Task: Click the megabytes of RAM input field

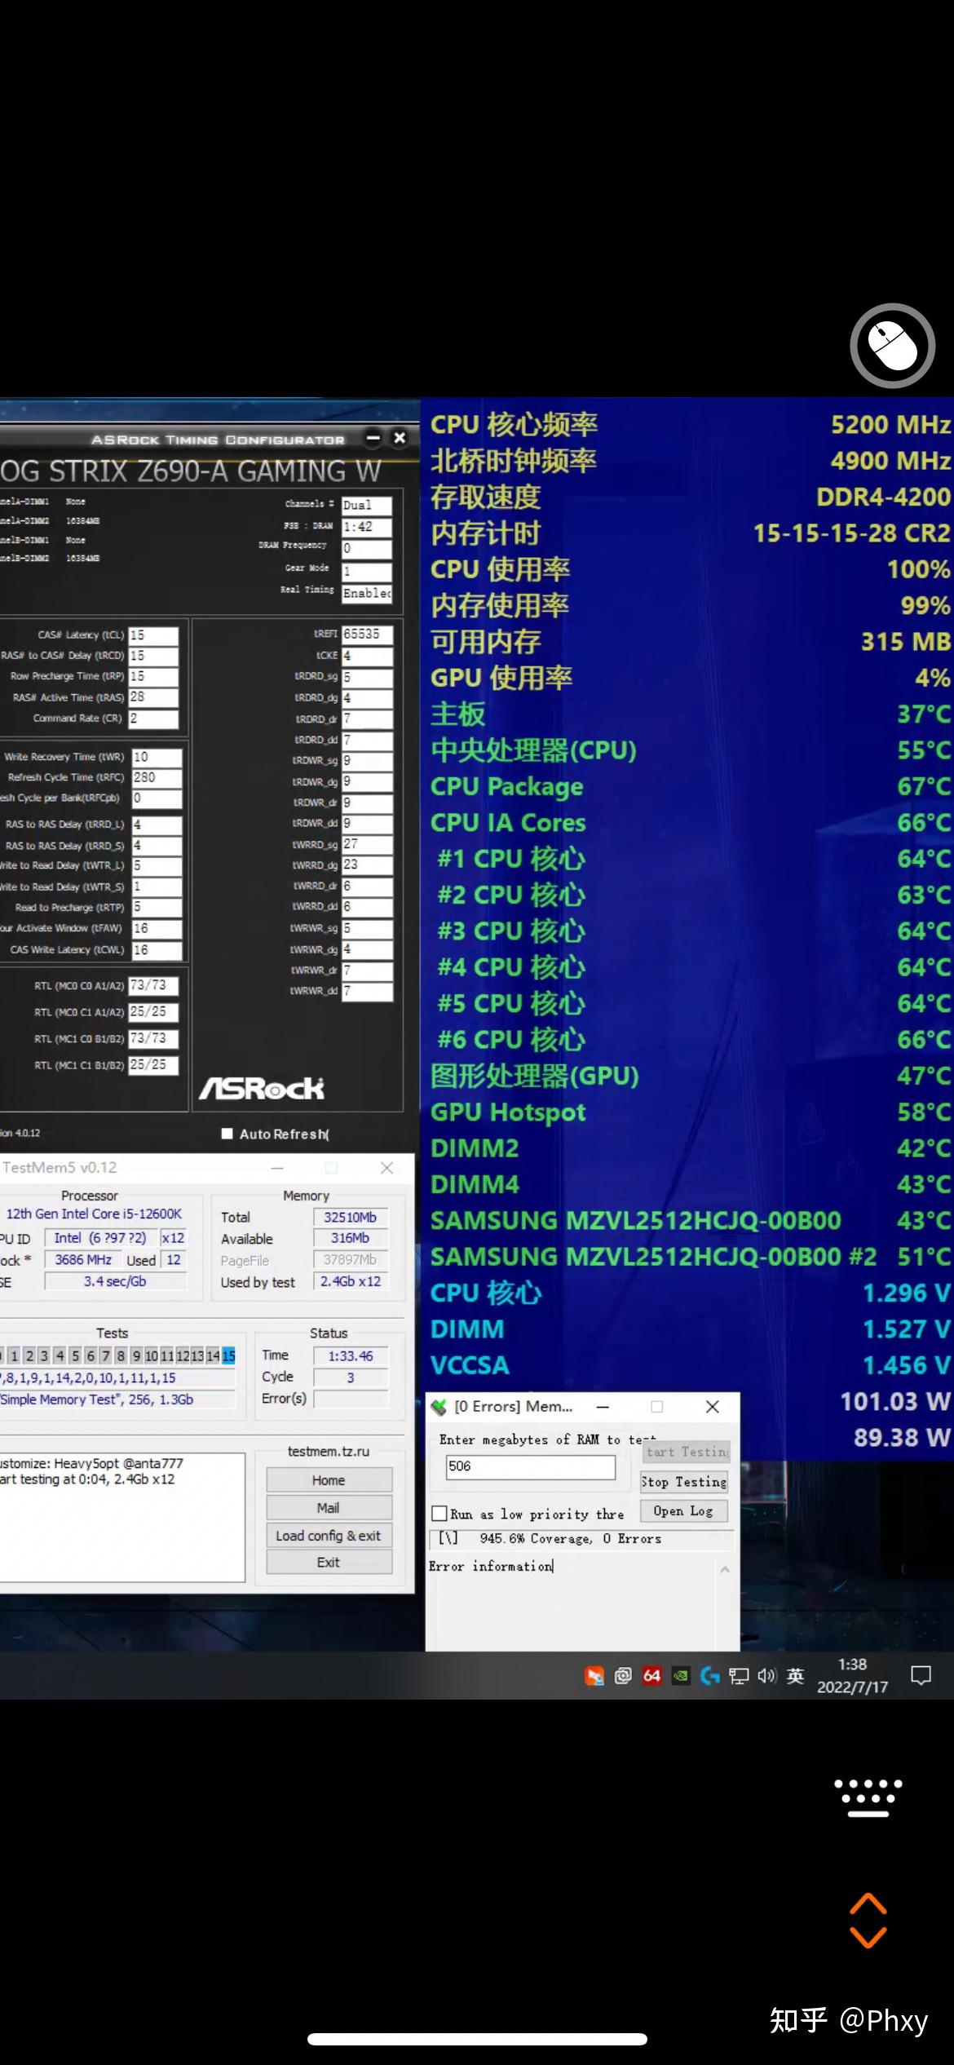Action: [x=530, y=1466]
